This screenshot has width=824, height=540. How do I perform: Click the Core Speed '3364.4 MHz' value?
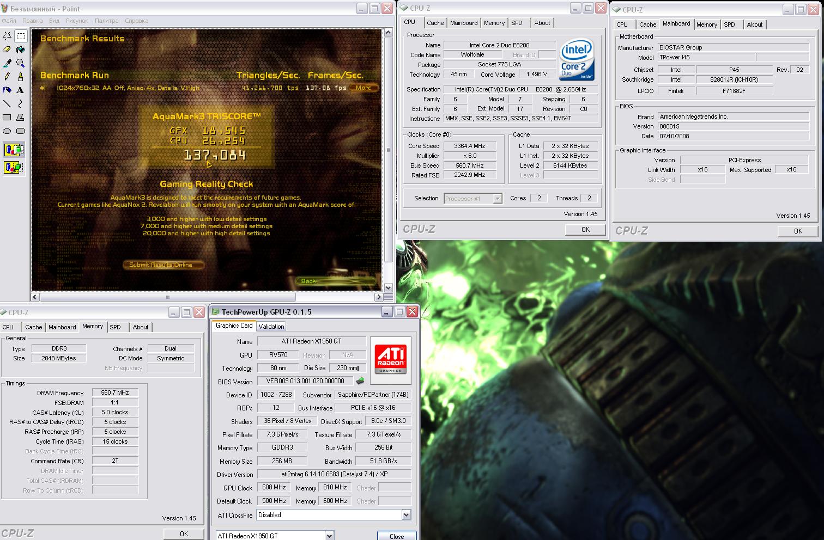(x=470, y=146)
